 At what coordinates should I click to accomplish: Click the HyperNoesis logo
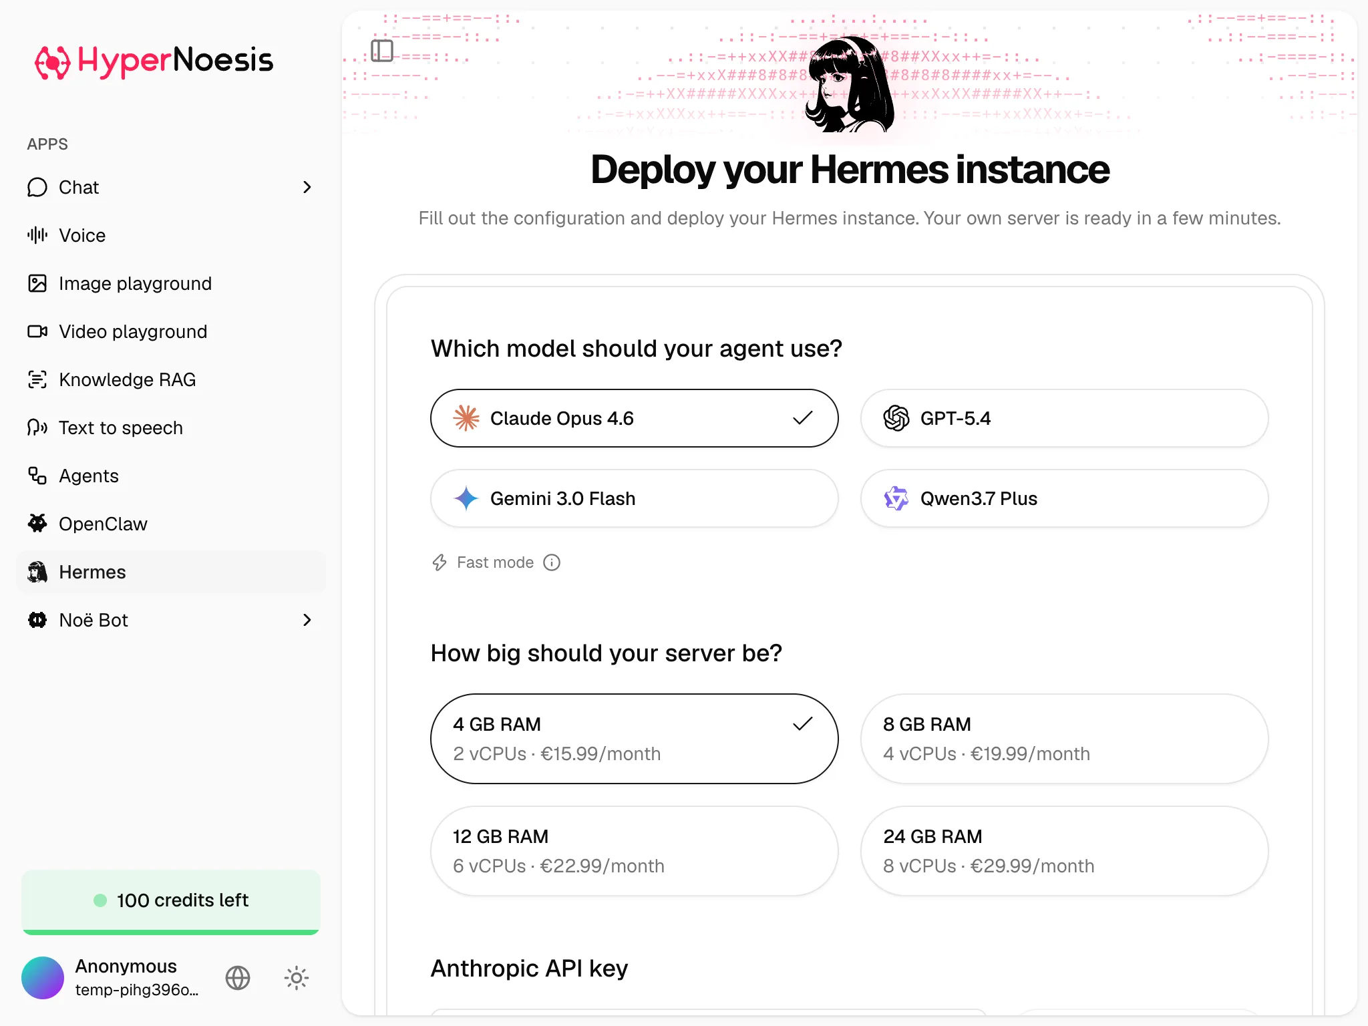[154, 61]
